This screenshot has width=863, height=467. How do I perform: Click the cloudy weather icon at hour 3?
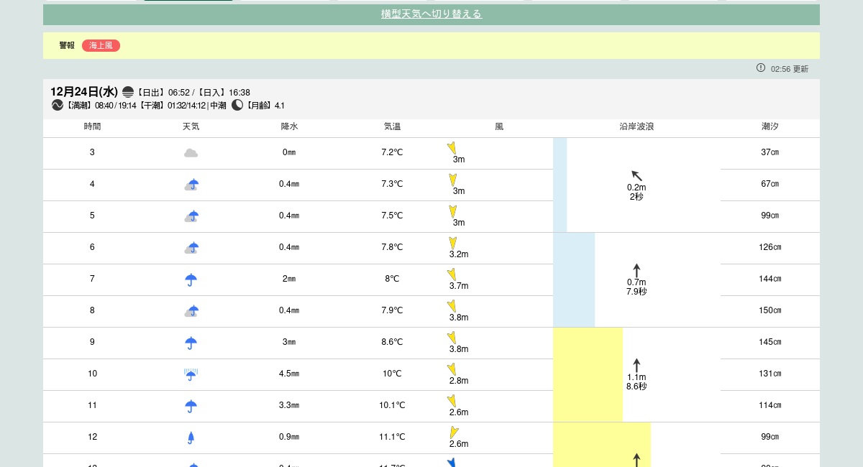click(191, 153)
